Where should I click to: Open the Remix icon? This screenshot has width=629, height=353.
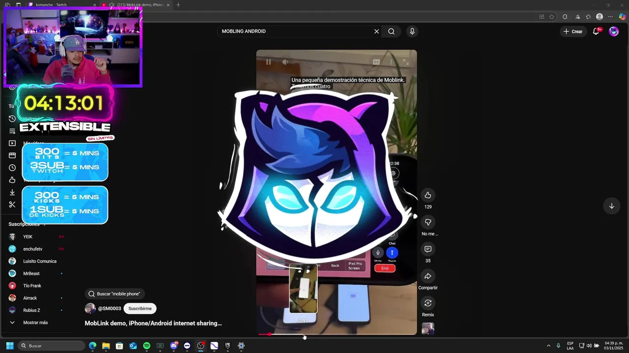coord(428,303)
